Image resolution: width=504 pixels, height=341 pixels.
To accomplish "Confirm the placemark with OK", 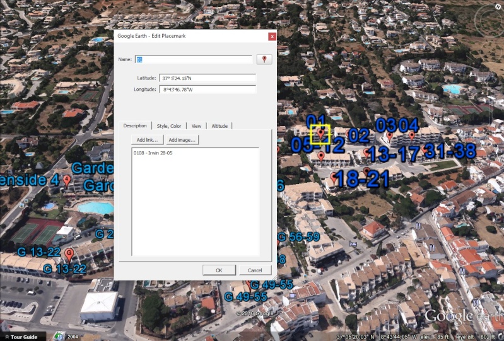I will click(219, 270).
